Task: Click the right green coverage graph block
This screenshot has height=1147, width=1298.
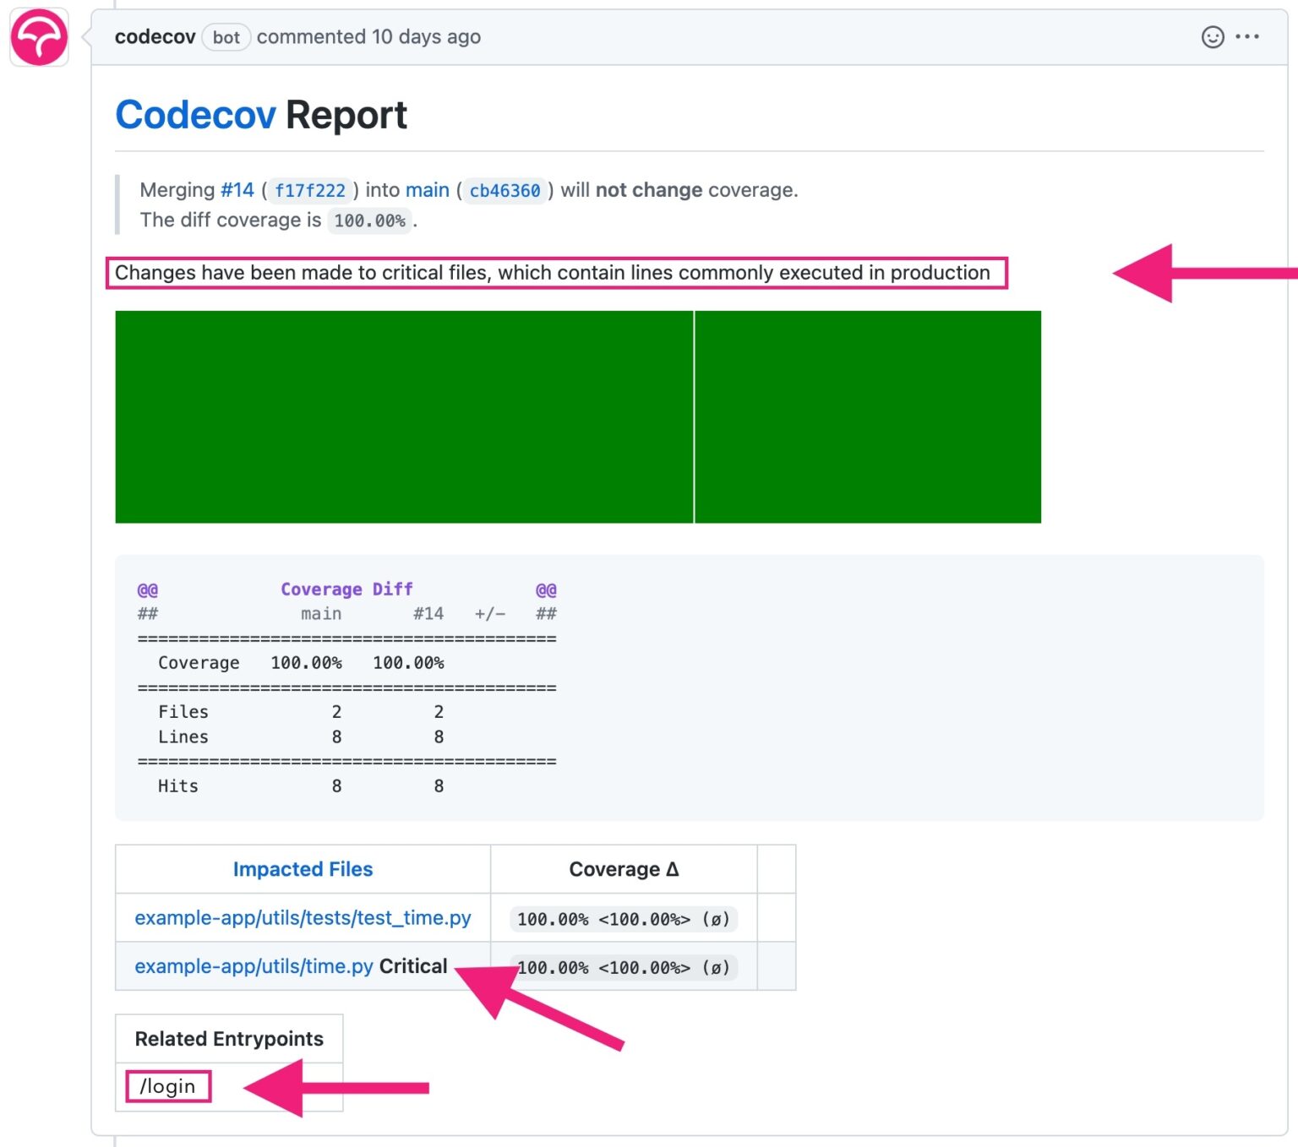Action: point(867,416)
